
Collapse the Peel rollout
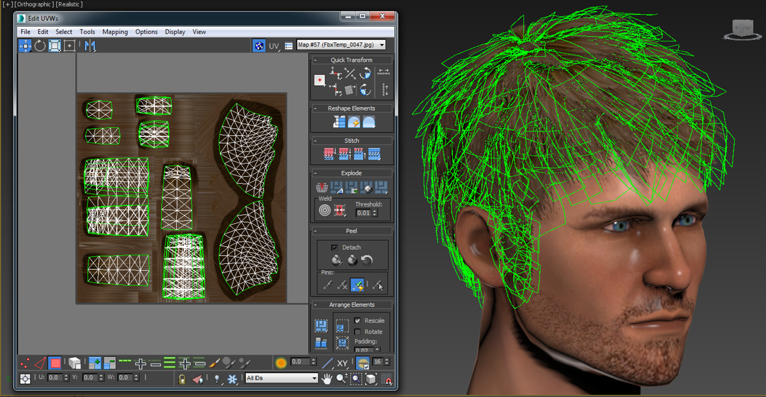click(x=315, y=231)
